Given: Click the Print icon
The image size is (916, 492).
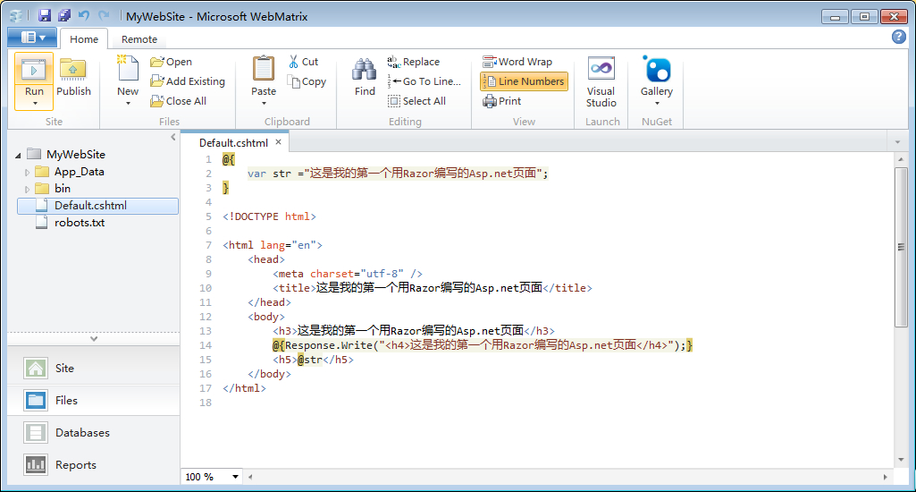Looking at the screenshot, I should [x=490, y=101].
